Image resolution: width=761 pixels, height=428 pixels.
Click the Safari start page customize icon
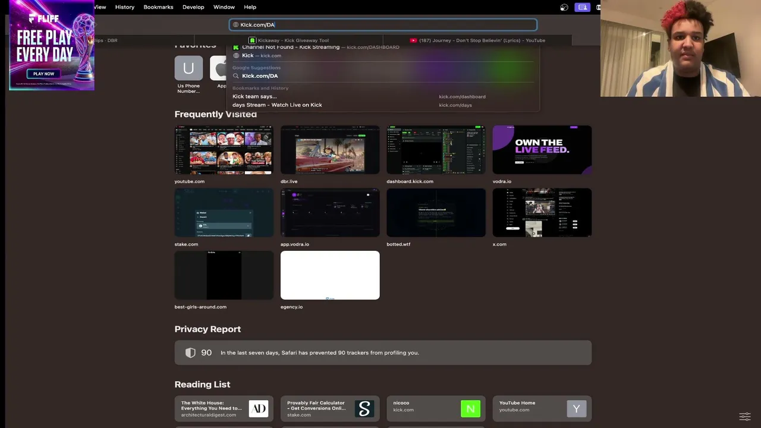tap(745, 417)
